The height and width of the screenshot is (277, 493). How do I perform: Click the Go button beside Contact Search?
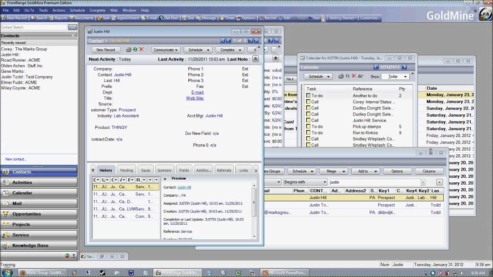(72, 27)
